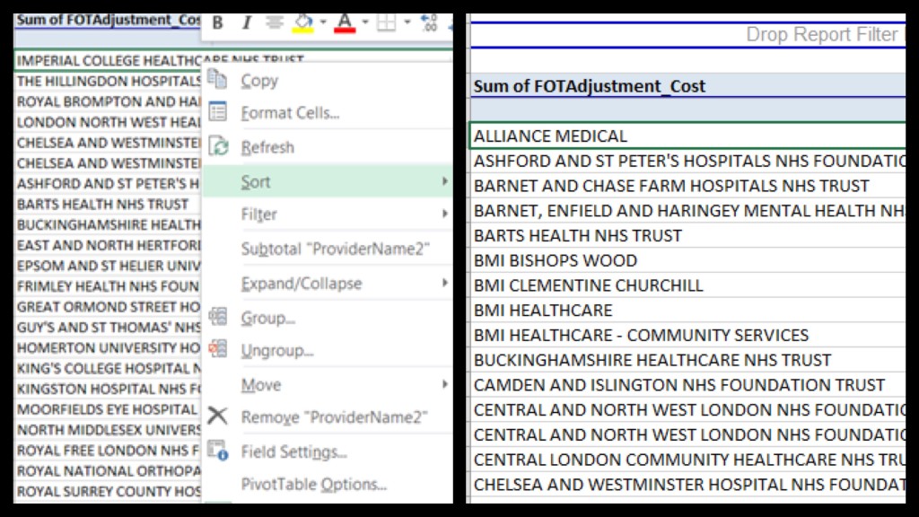Toggle italic formatting in mini toolbar
This screenshot has width=919, height=517.
(x=247, y=22)
